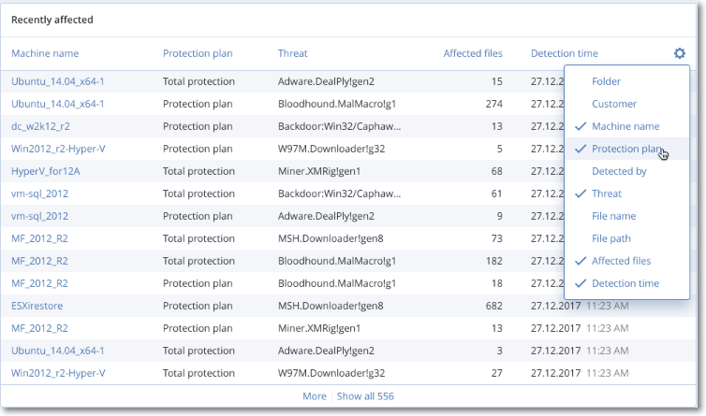Toggle Detection time column visibility

click(625, 283)
